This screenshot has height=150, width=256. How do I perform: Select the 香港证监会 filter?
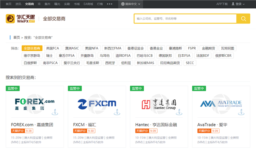point(136,48)
